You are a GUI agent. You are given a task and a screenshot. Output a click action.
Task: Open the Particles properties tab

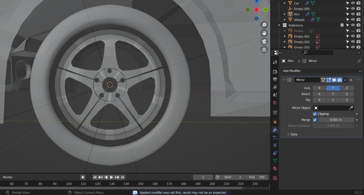275,138
